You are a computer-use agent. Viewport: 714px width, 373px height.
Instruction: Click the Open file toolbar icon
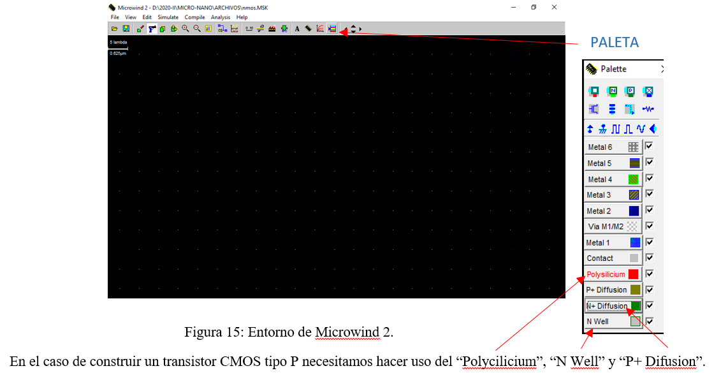coord(114,29)
